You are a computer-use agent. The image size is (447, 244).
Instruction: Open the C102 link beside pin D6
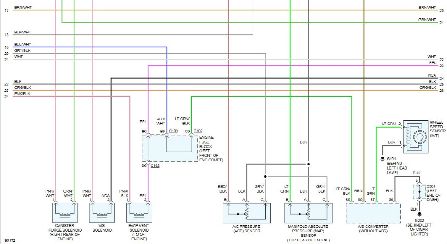[x=155, y=166]
